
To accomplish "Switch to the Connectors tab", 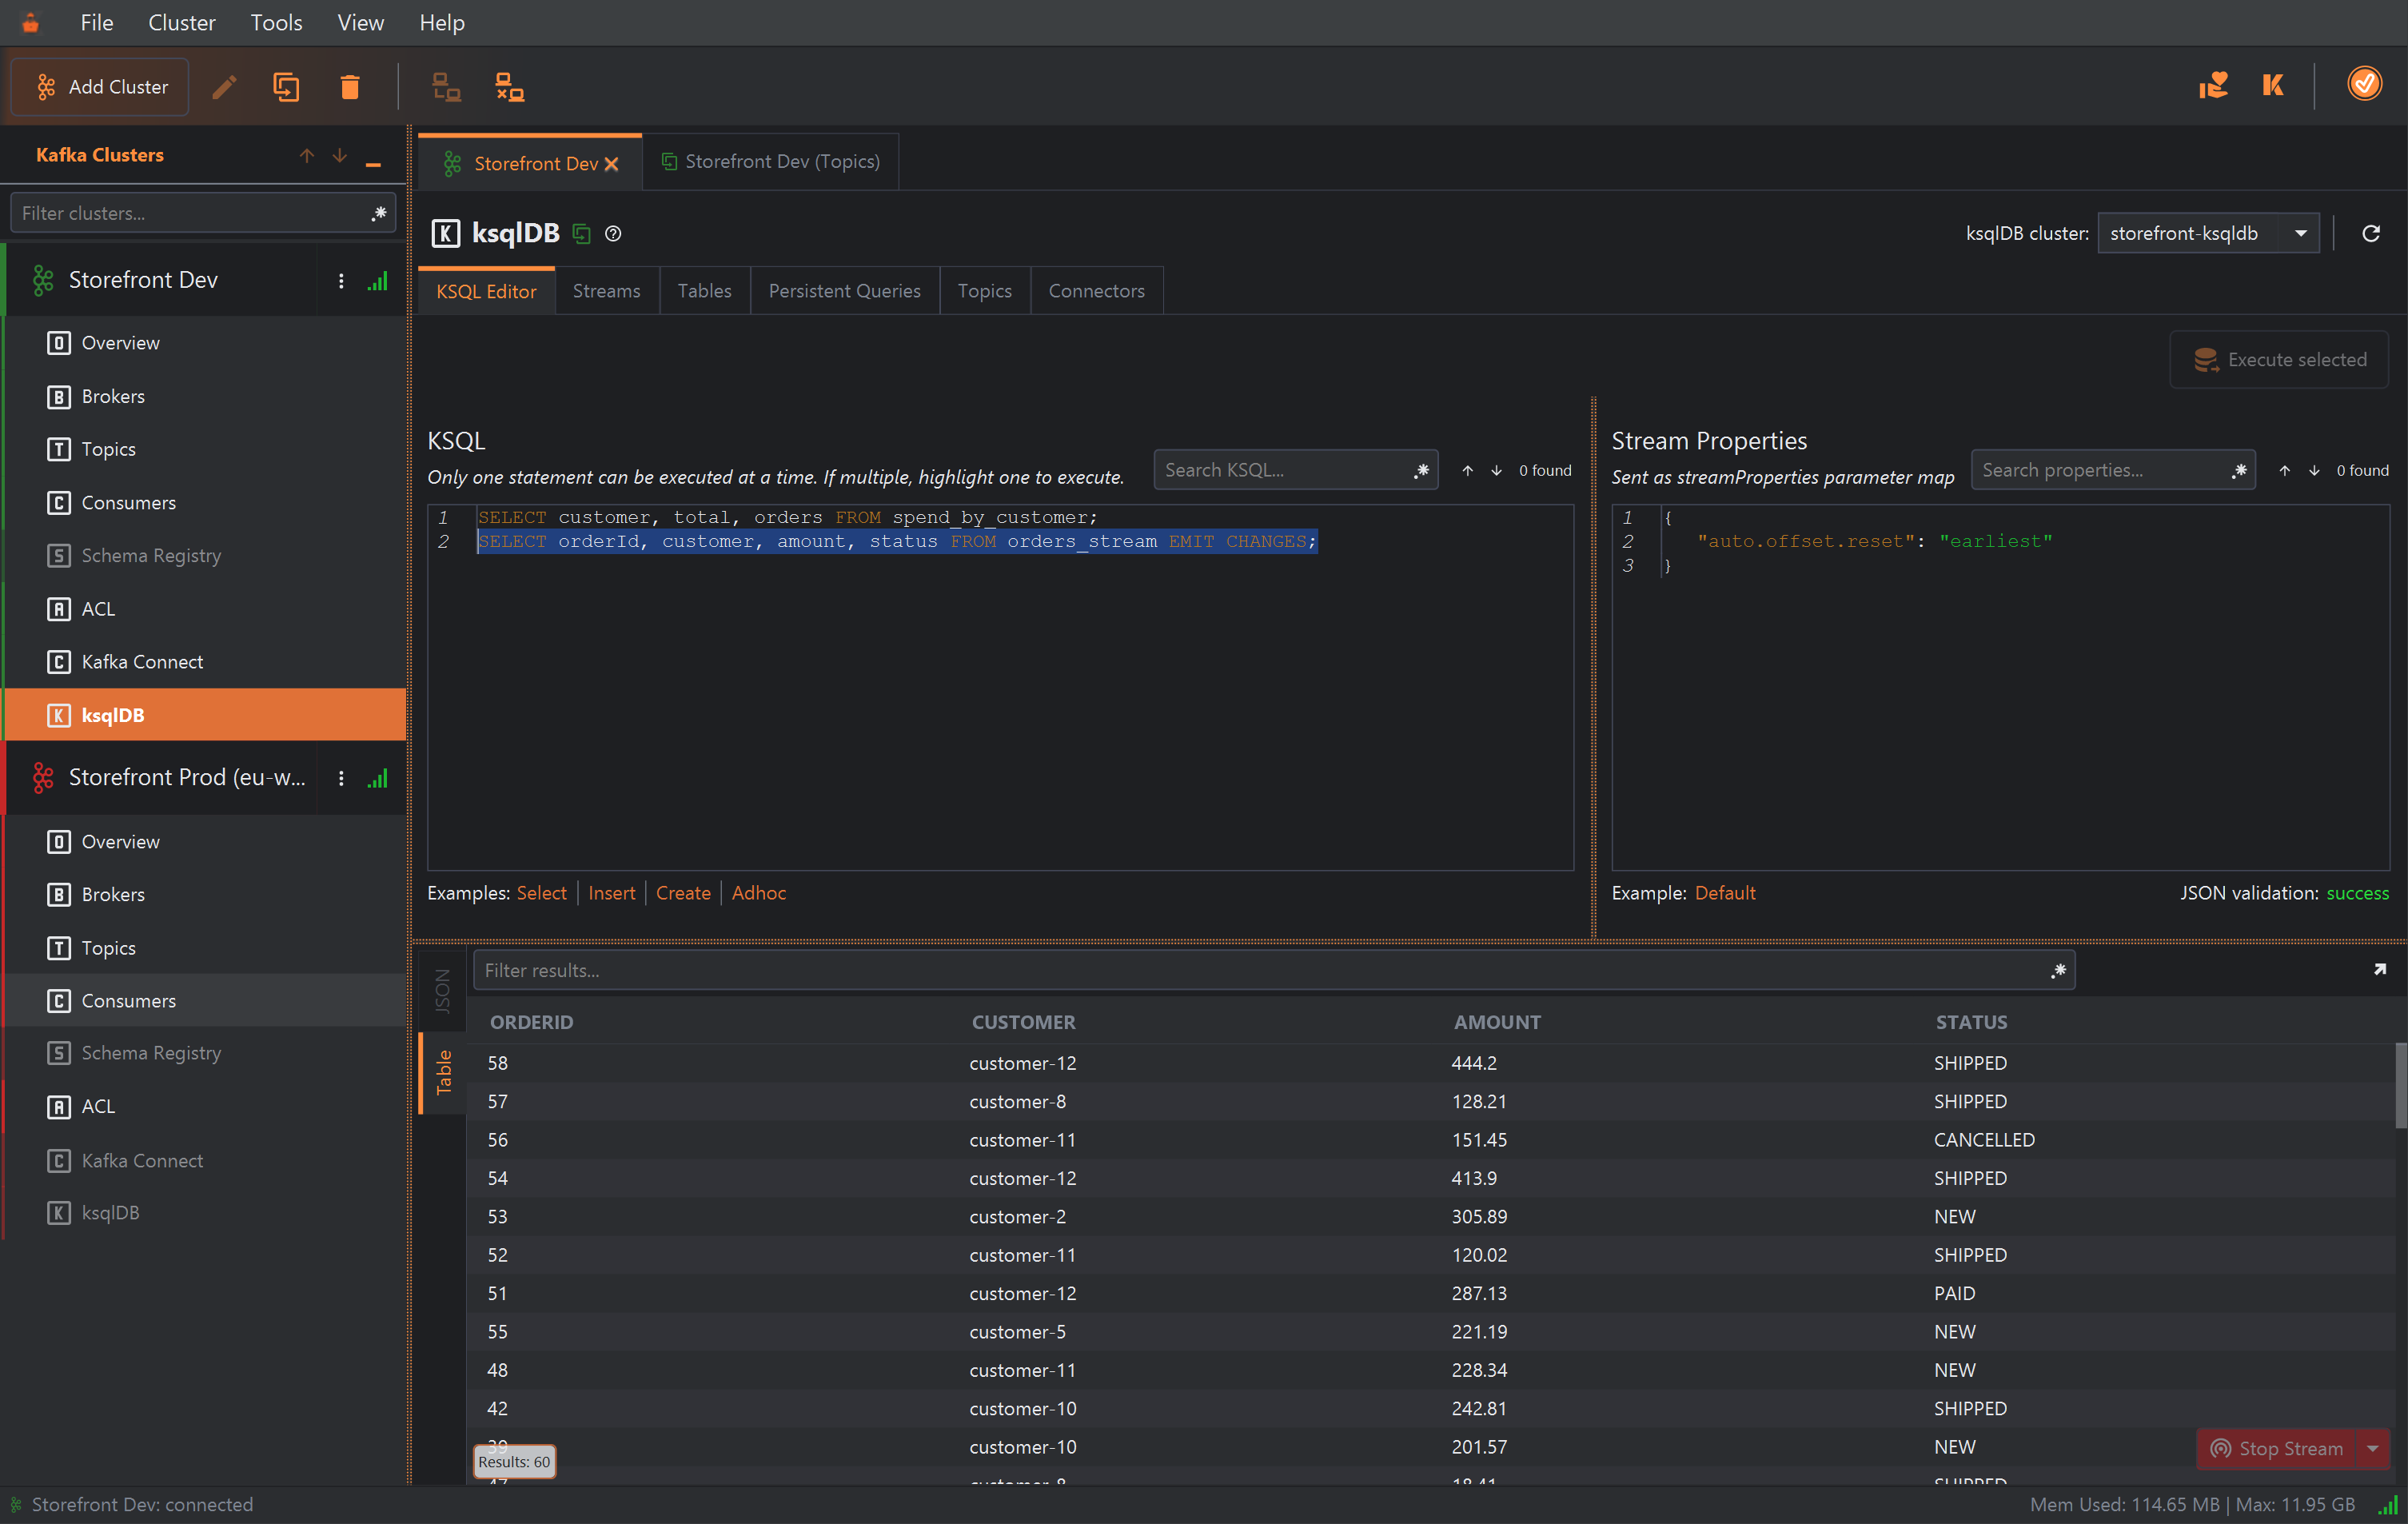I will (x=1096, y=291).
